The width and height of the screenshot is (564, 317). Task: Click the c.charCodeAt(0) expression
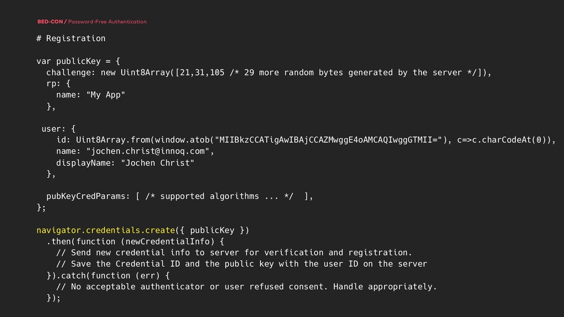click(506, 140)
